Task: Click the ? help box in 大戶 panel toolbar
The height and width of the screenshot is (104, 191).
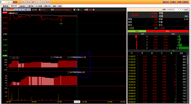Action: [10, 58]
